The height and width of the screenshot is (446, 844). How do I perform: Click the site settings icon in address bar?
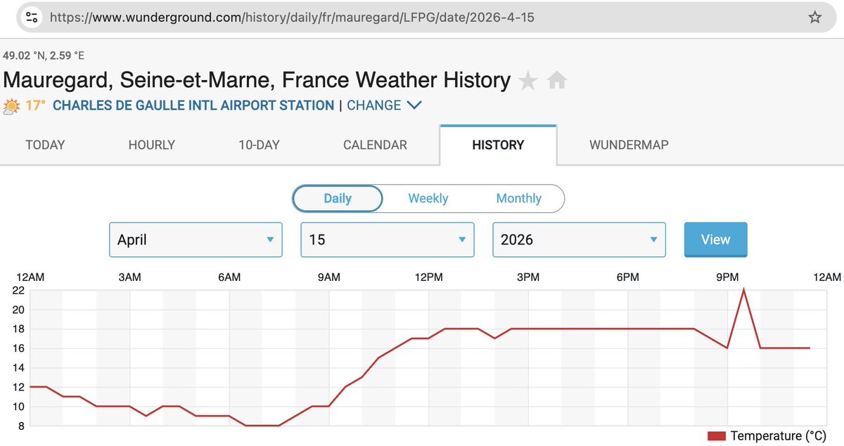[32, 17]
